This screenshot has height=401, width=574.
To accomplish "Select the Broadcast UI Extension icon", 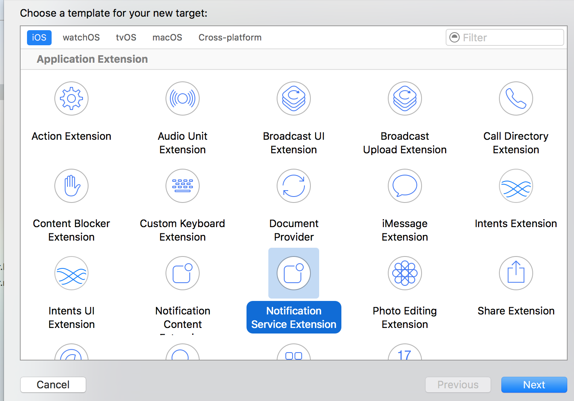I will (294, 98).
